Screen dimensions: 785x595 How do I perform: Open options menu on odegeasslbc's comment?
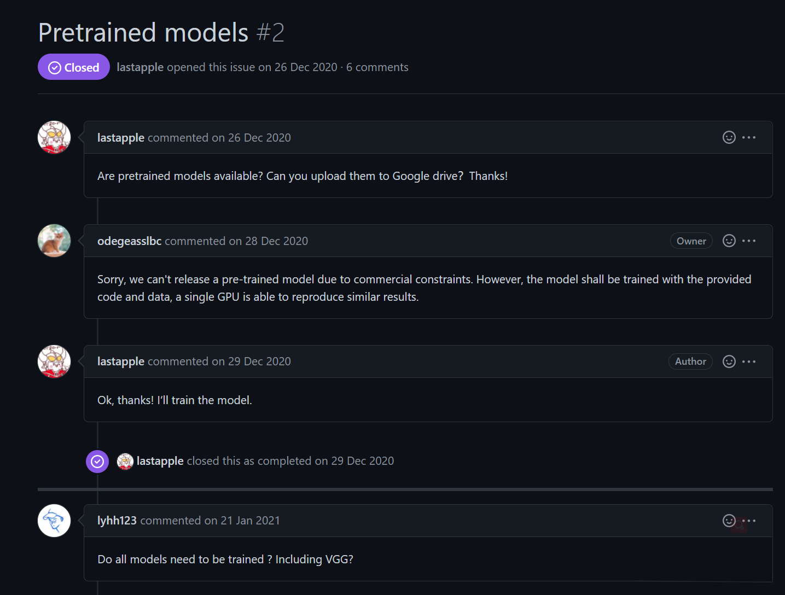coord(749,241)
